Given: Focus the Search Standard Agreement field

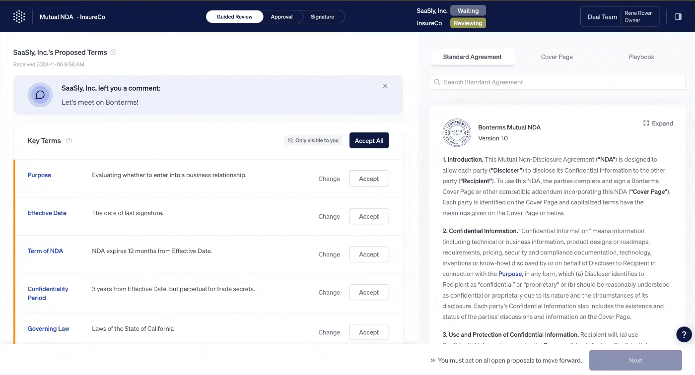Looking at the screenshot, I should (x=557, y=82).
